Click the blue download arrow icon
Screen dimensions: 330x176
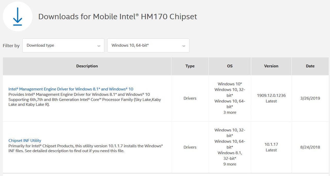(x=18, y=17)
